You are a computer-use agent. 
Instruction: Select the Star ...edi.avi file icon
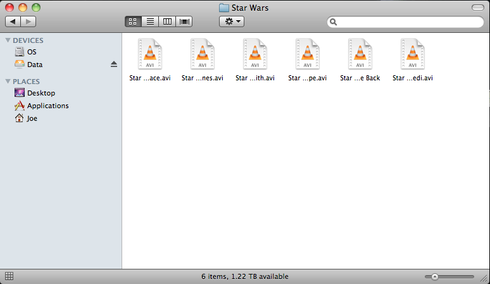[413, 54]
